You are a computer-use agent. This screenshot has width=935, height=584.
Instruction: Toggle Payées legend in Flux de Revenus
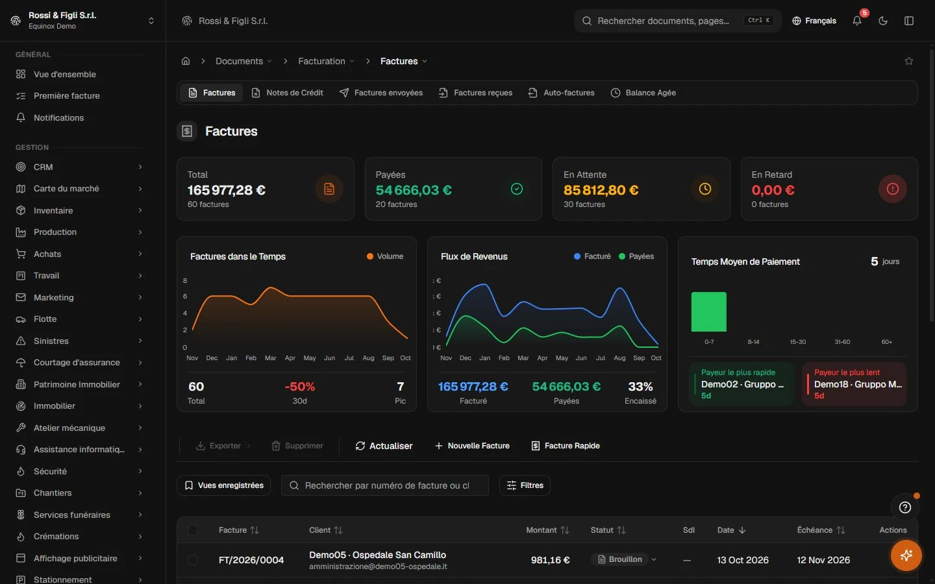(636, 256)
